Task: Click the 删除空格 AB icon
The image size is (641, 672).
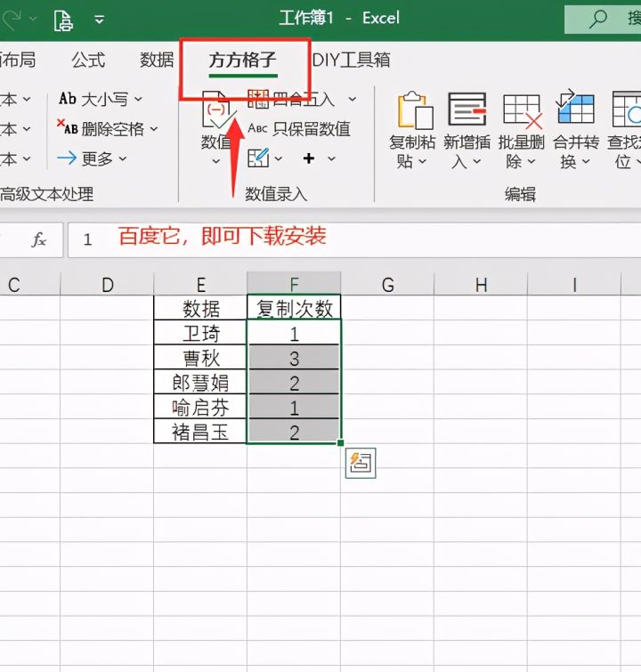Action: tap(67, 127)
